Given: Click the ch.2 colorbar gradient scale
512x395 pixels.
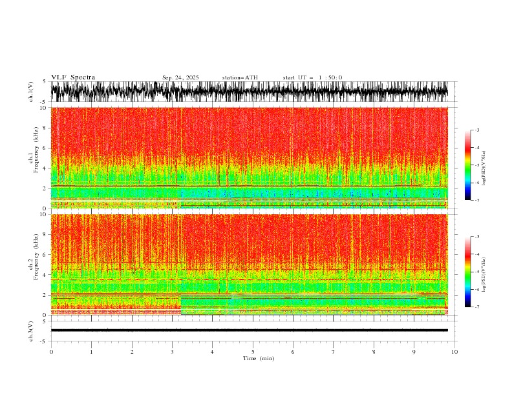Looking at the screenshot, I should (467, 272).
